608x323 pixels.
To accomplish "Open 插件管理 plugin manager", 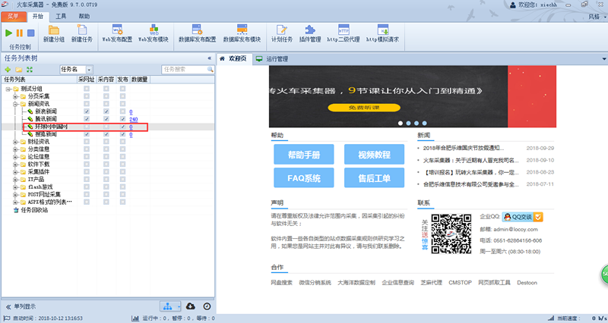I will click(x=310, y=33).
